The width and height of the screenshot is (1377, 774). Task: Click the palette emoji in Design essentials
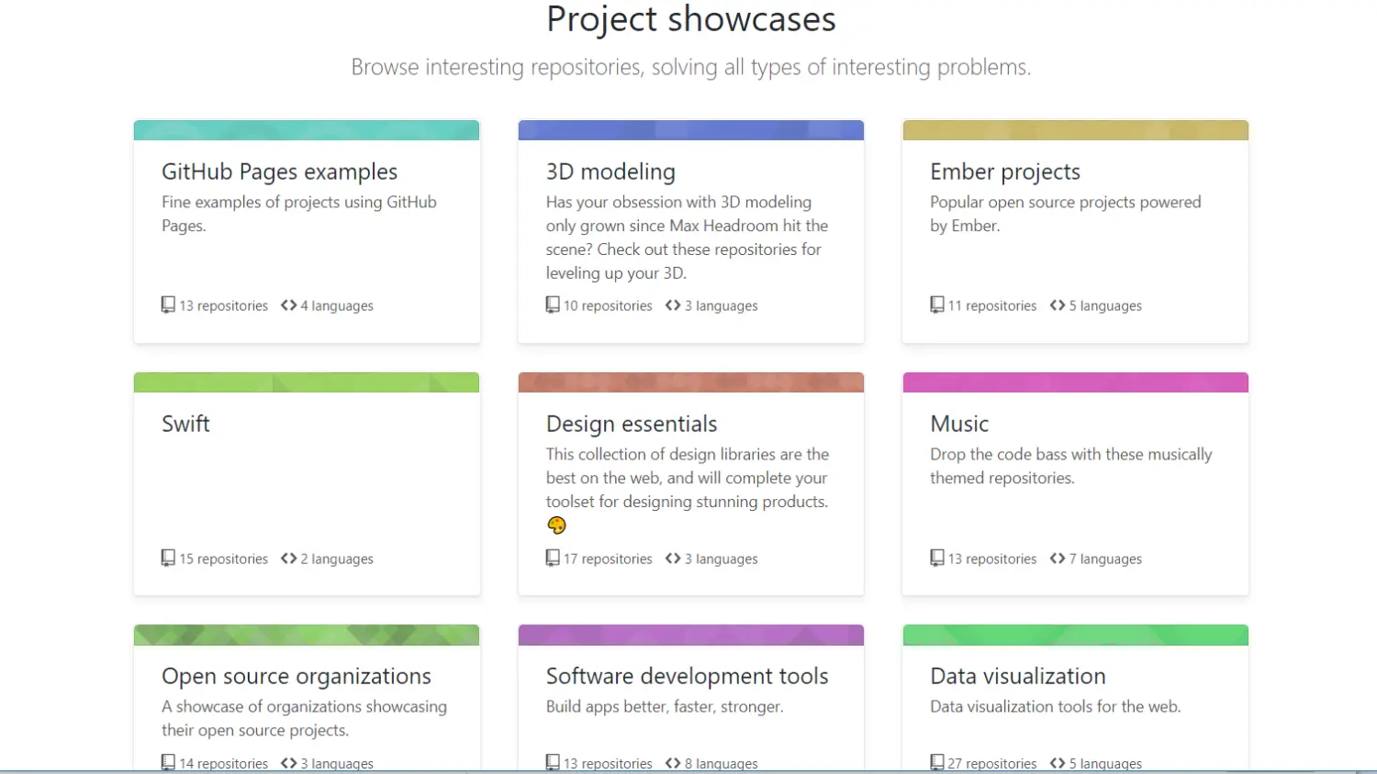(x=556, y=525)
